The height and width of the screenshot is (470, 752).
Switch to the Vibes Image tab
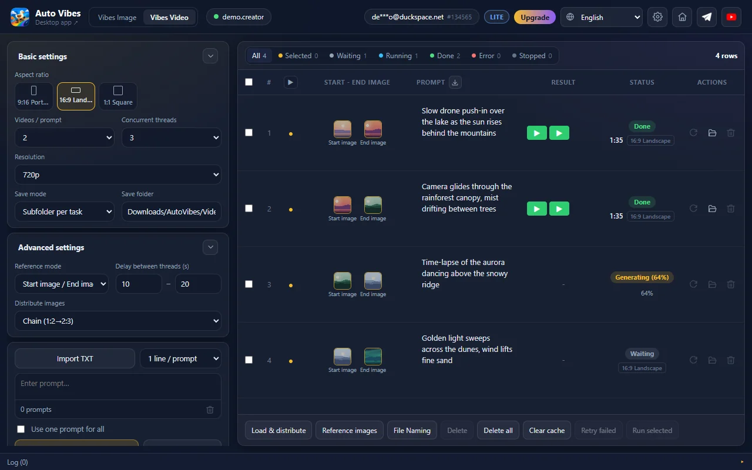[x=117, y=17]
